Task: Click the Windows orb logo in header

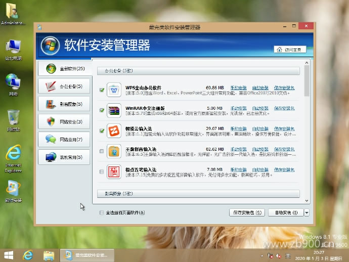Action: coord(50,46)
